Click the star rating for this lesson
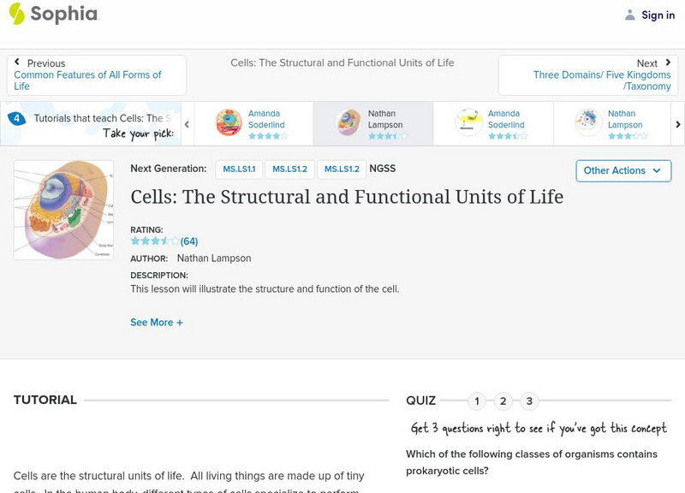The image size is (685, 493). point(154,241)
